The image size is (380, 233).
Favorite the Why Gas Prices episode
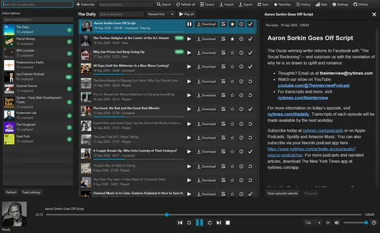(x=232, y=53)
